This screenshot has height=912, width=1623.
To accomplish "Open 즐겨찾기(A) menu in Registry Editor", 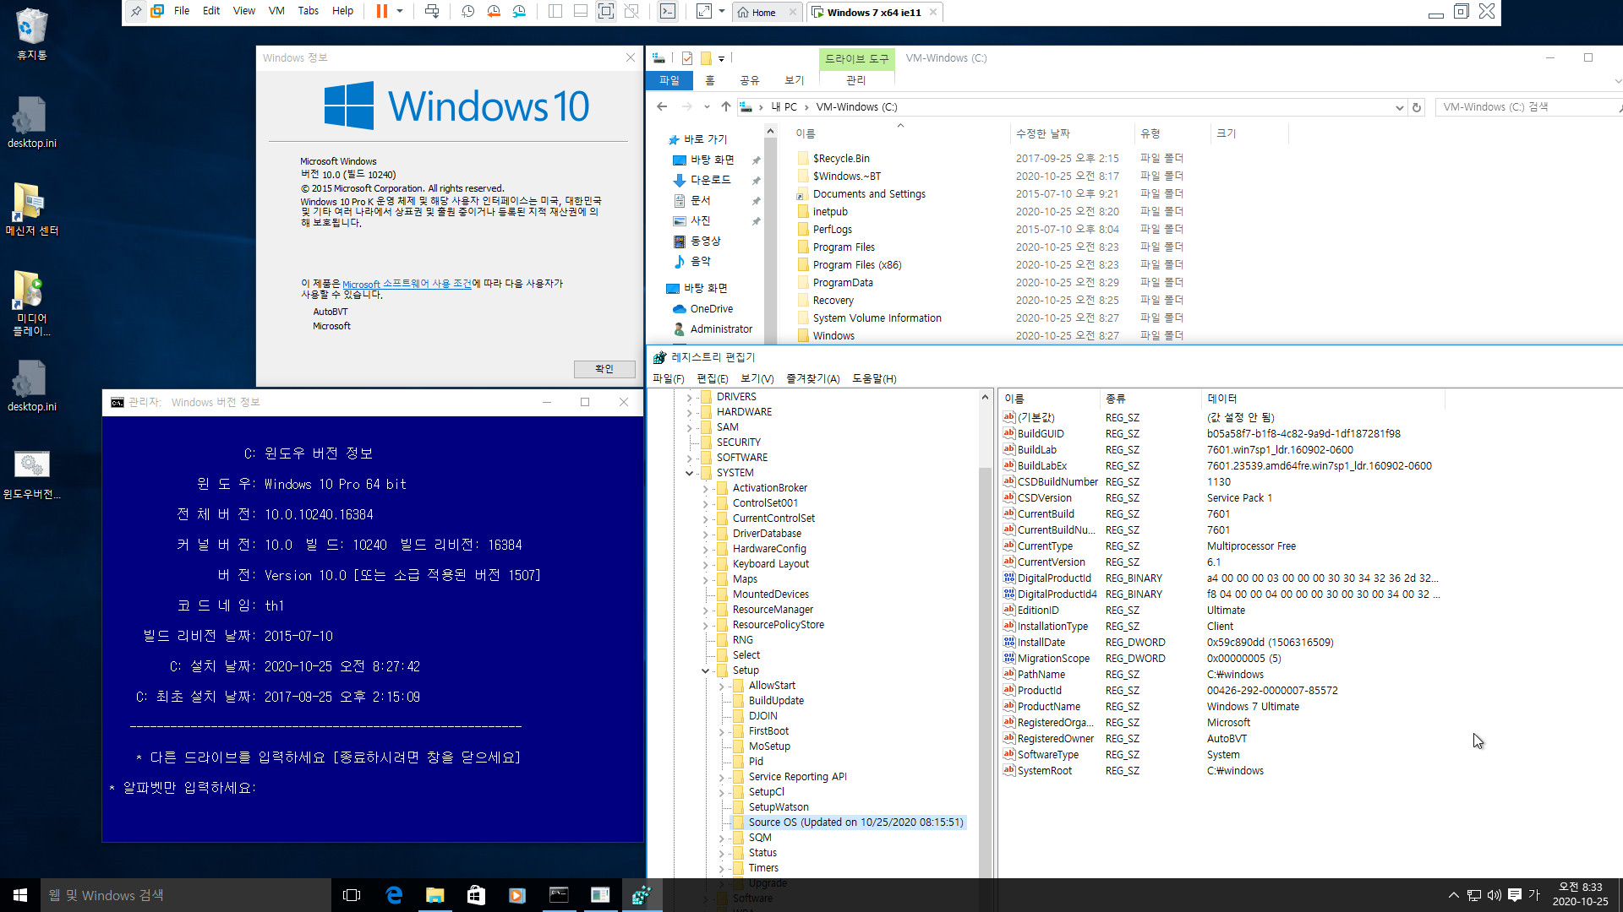I will pyautogui.click(x=812, y=379).
